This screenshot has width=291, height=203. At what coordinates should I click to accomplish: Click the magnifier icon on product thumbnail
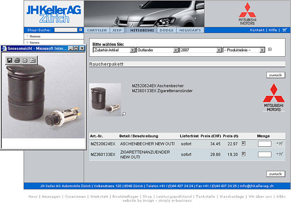124,114
